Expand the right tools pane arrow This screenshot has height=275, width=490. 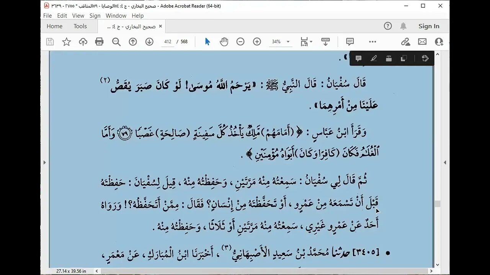click(445, 162)
